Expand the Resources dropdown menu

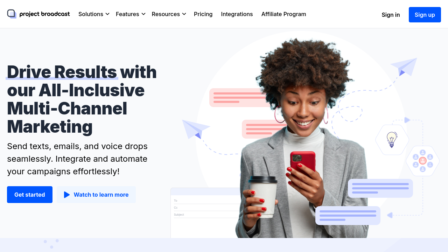tap(169, 14)
